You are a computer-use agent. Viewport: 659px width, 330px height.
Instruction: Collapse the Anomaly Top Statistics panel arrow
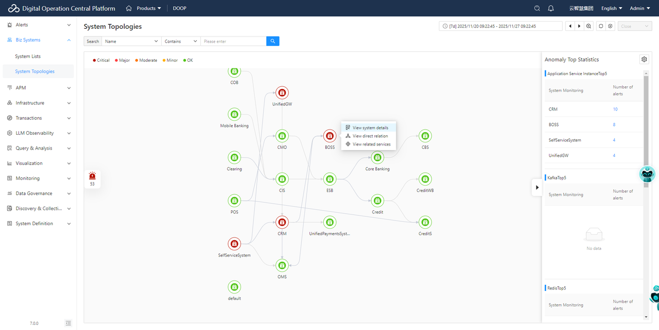click(x=537, y=188)
